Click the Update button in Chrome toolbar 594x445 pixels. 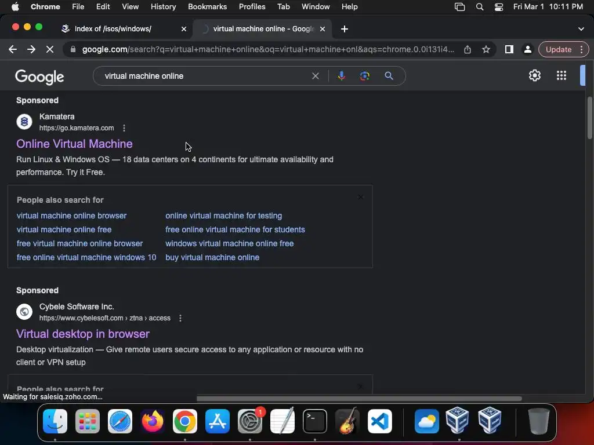point(559,49)
